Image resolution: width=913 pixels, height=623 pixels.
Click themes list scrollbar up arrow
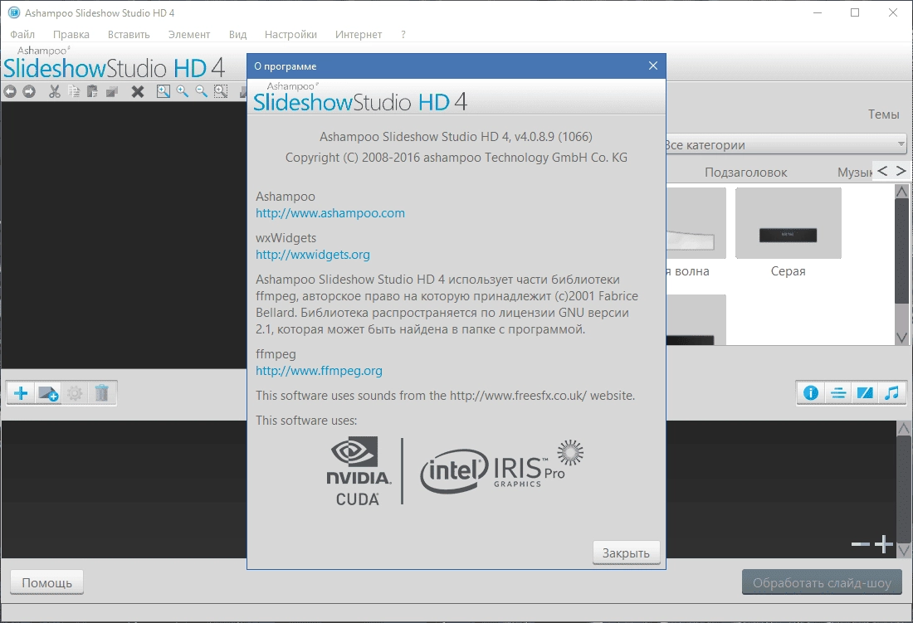coord(901,192)
